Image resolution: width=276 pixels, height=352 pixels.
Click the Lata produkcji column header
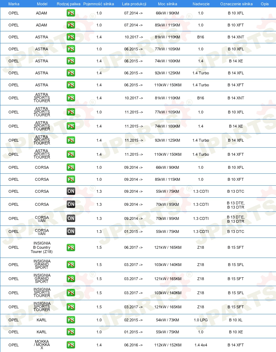coord(134,4)
